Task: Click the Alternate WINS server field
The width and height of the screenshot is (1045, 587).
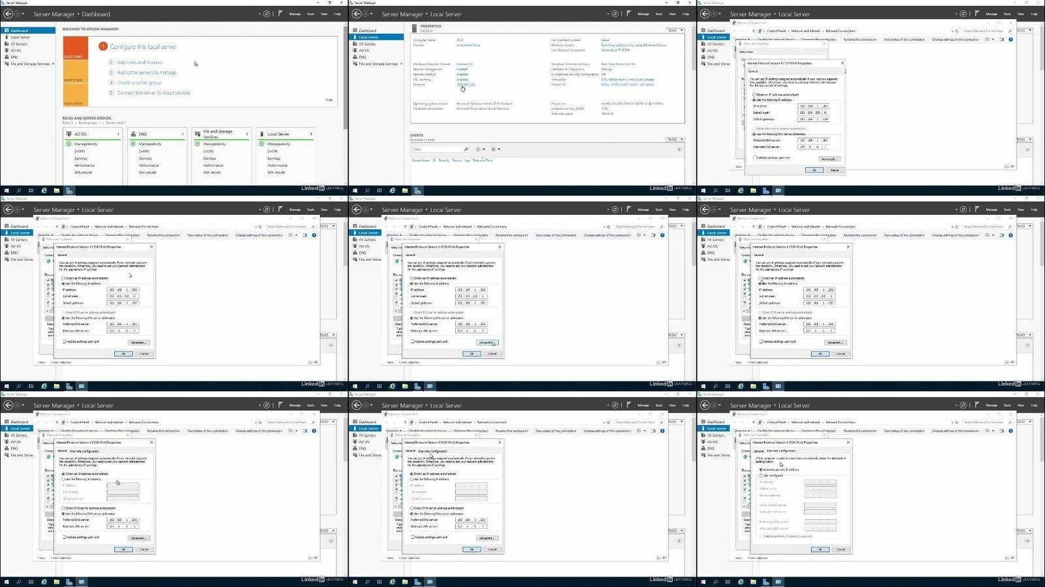Action: pyautogui.click(x=820, y=528)
